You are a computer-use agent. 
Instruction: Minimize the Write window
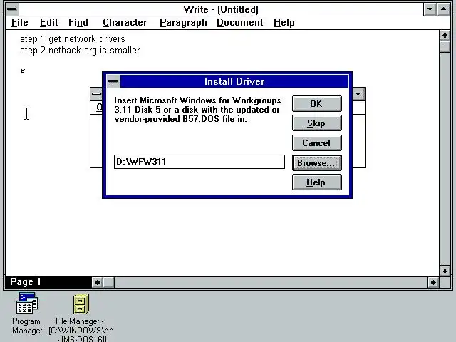tap(430, 9)
